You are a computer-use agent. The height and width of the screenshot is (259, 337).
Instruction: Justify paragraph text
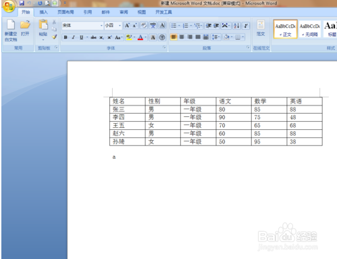pyautogui.click(x=198, y=37)
